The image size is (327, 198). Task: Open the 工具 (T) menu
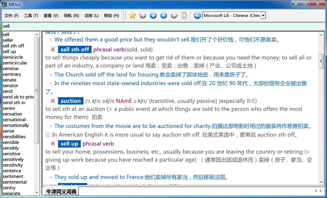tap(31, 16)
